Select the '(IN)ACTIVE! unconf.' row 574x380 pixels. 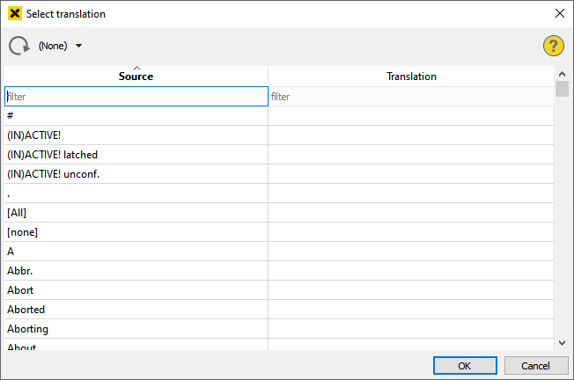pyautogui.click(x=279, y=174)
